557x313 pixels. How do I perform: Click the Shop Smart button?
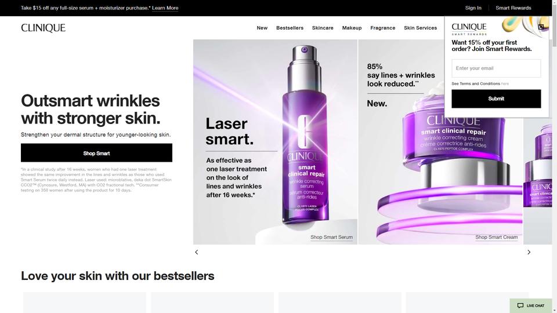[97, 153]
